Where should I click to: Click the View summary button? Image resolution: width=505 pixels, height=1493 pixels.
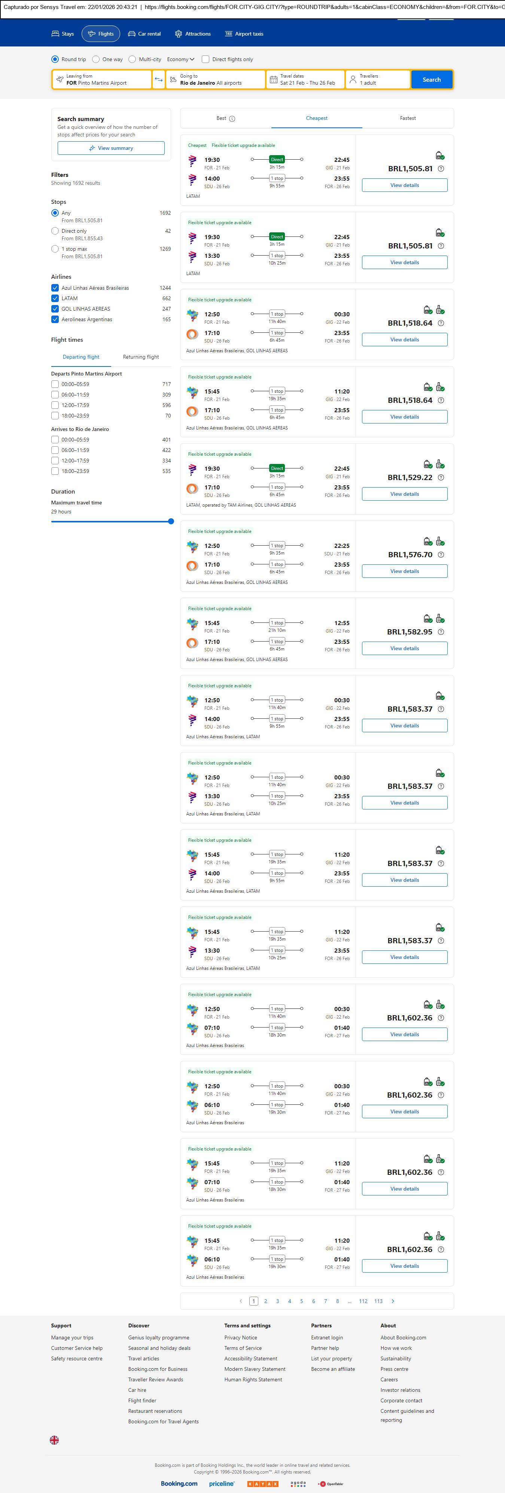click(x=110, y=148)
